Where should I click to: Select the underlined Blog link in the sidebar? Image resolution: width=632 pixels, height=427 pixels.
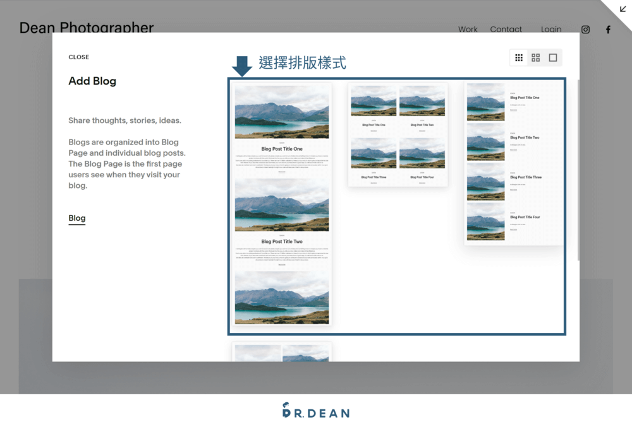tap(76, 218)
